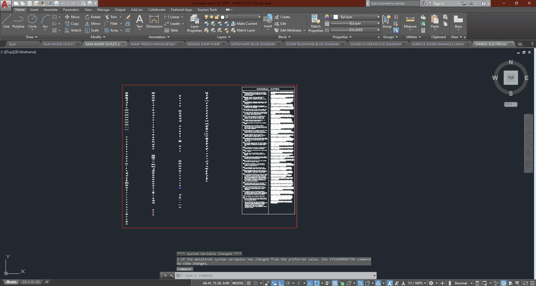Choose the Stretch tool
This screenshot has width=536, height=286.
[73, 30]
